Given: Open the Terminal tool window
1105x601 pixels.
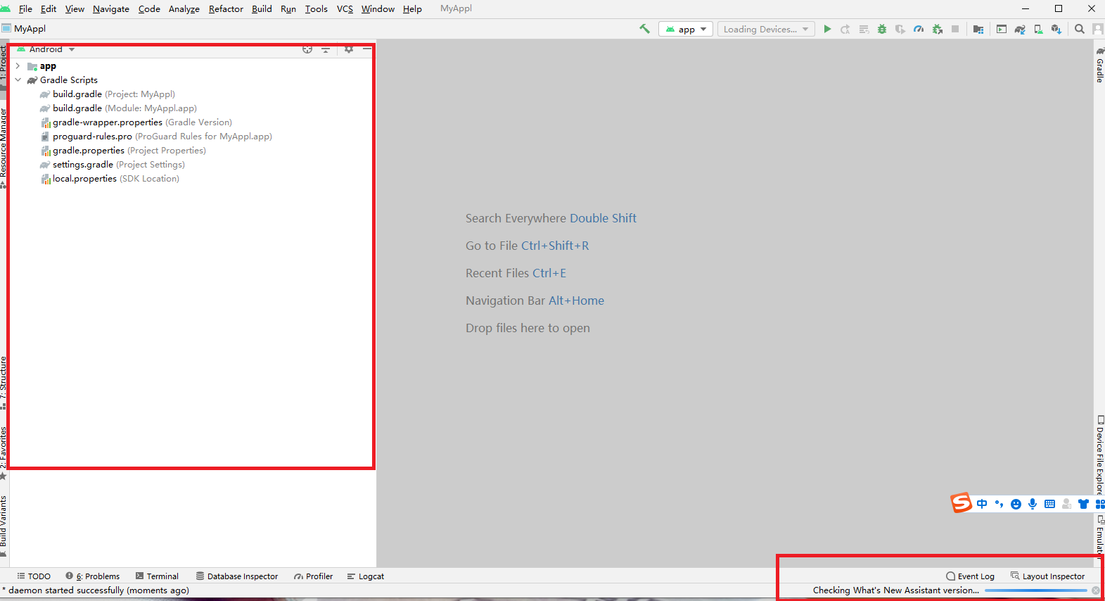Looking at the screenshot, I should (x=157, y=576).
